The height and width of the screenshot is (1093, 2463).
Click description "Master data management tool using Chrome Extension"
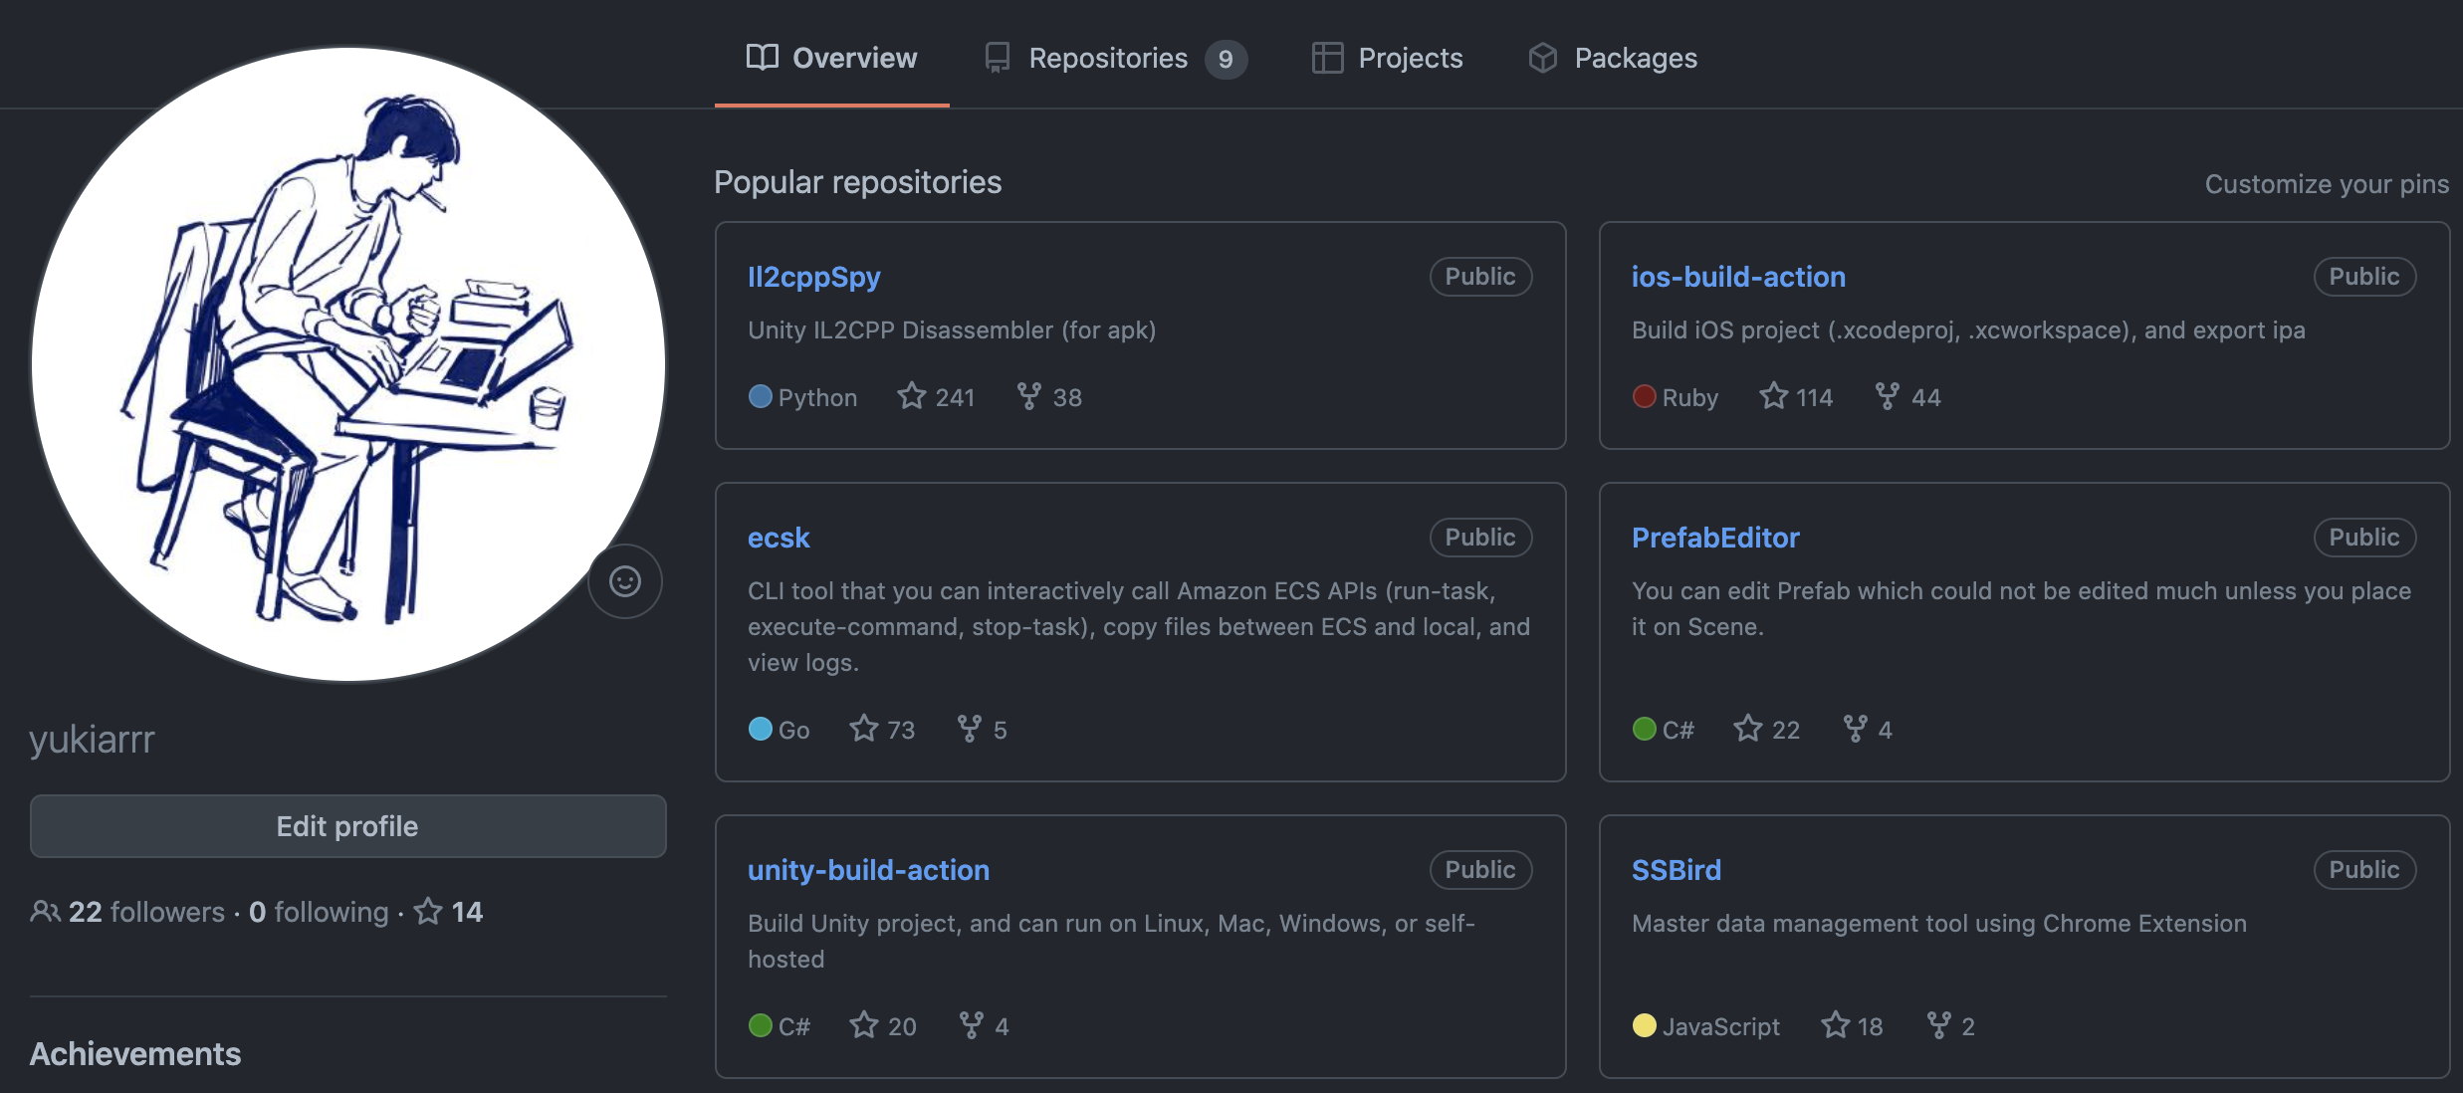(1939, 924)
